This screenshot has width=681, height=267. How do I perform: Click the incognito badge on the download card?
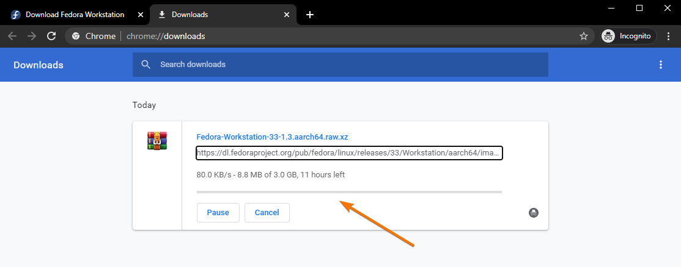coord(534,213)
